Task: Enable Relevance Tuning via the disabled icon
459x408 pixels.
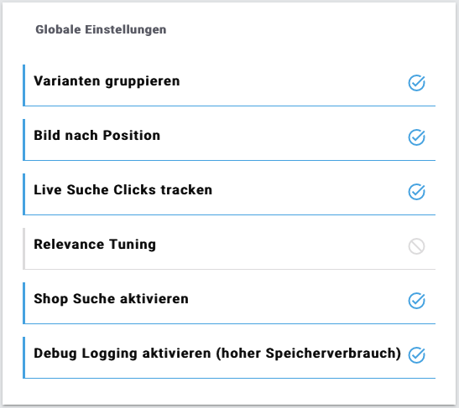Action: point(416,246)
